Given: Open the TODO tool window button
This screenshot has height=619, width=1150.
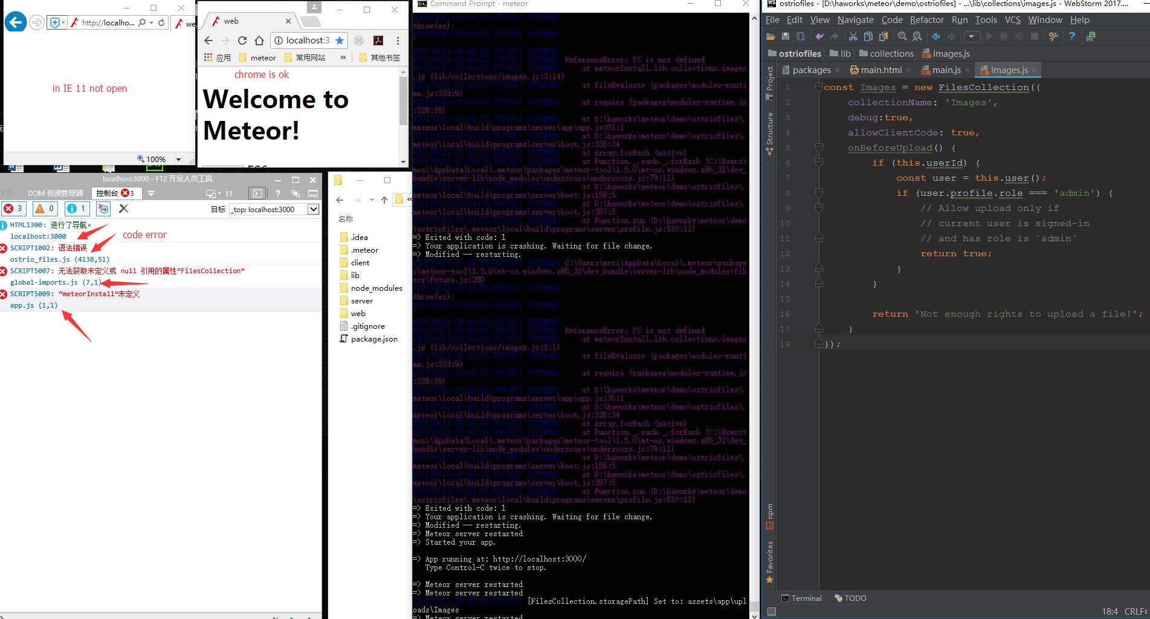Looking at the screenshot, I should tap(850, 598).
